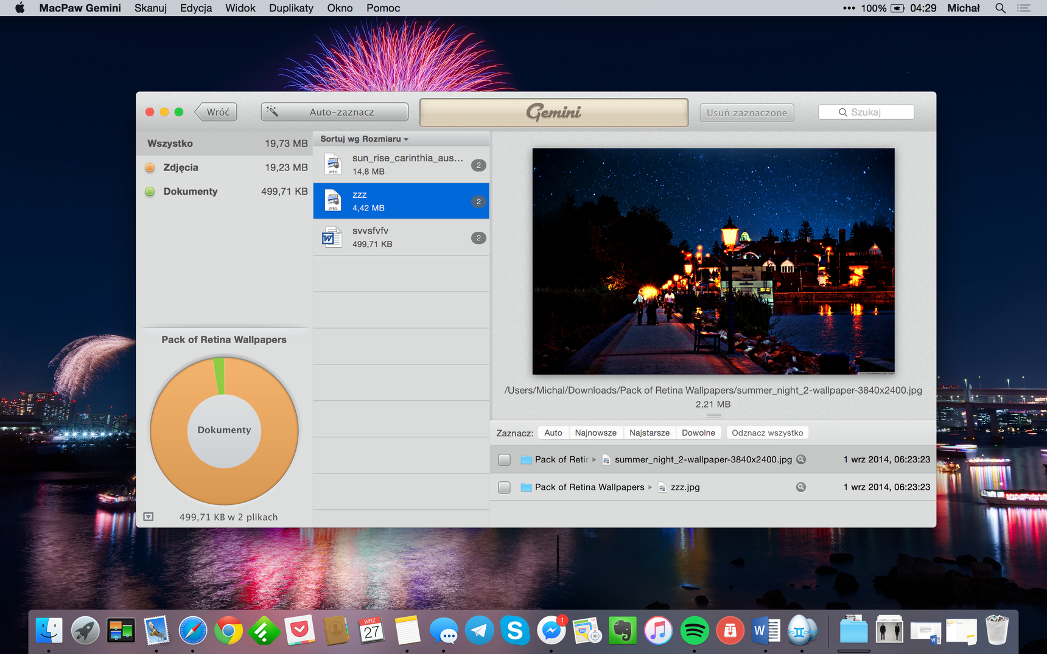Click the Word document icon of svvsfvfv
Viewport: 1047px width, 654px height.
coord(332,237)
